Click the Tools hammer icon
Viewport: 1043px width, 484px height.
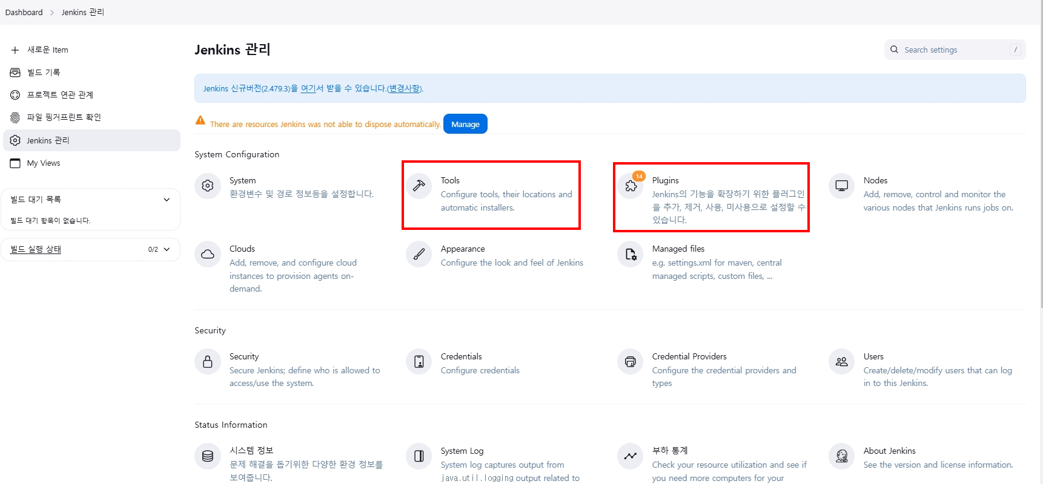click(419, 186)
